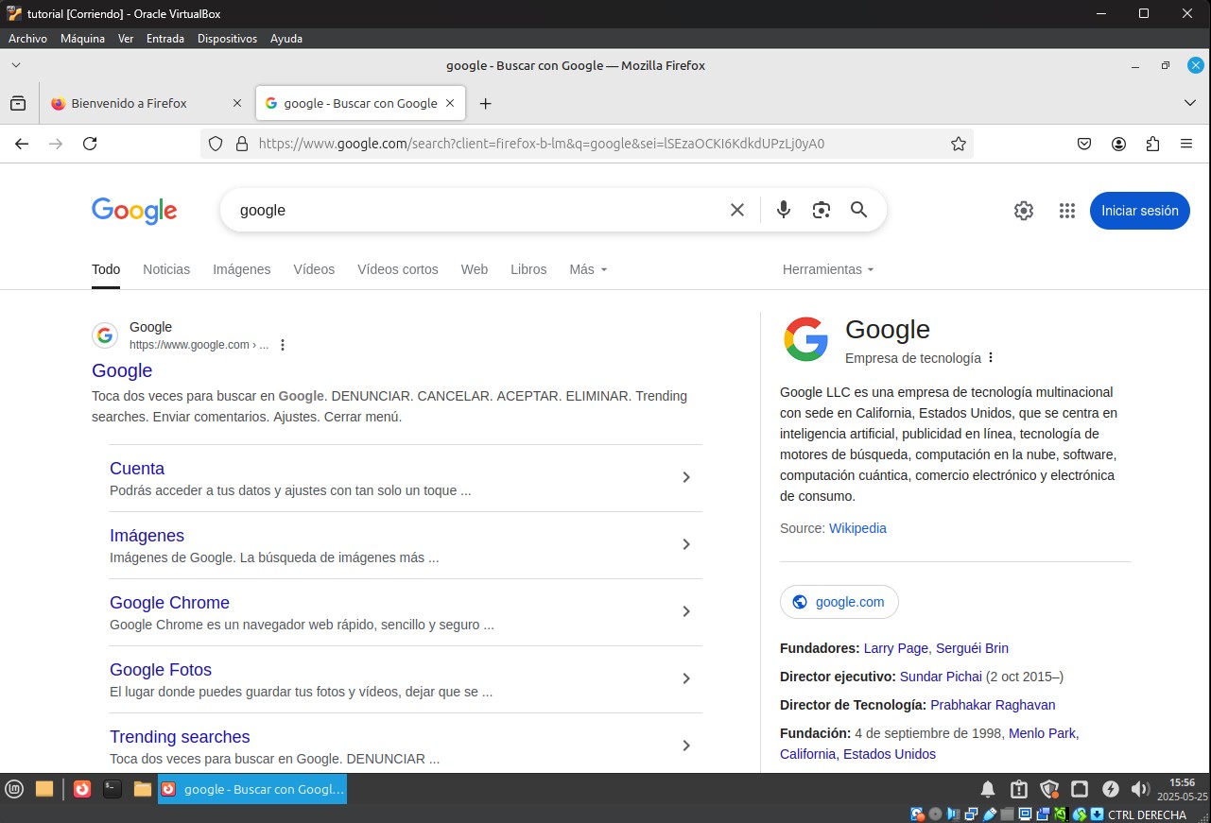Expand the Imágenes sitelink chevron
This screenshot has height=823, width=1211.
[686, 544]
